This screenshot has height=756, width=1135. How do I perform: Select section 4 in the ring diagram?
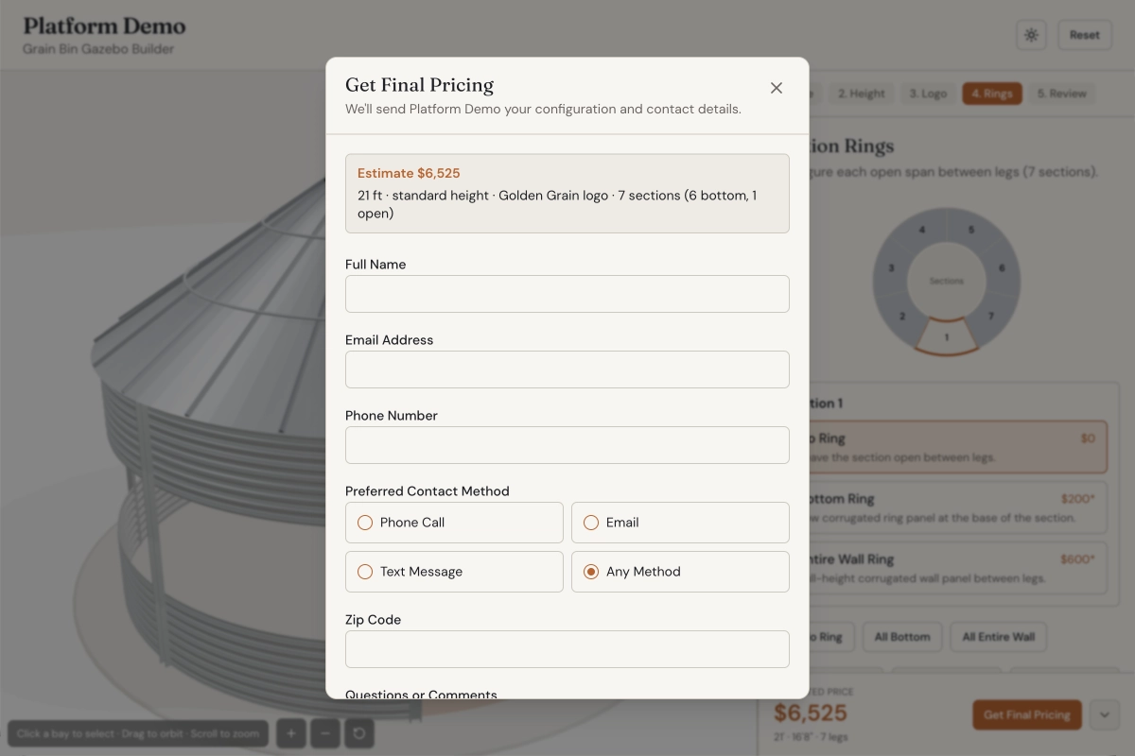click(x=922, y=231)
